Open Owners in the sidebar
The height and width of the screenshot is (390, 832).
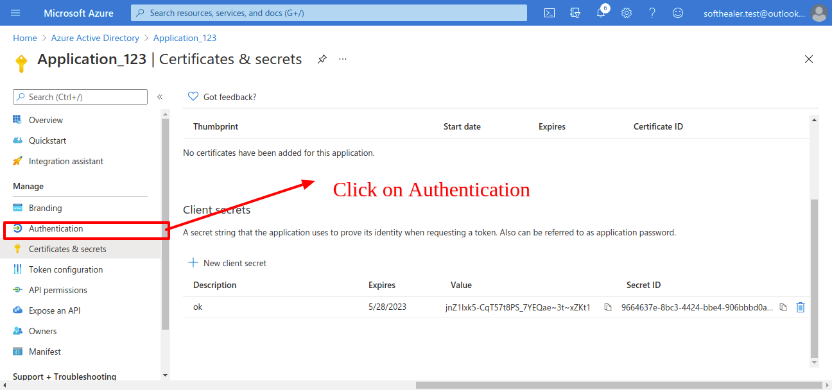[42, 331]
